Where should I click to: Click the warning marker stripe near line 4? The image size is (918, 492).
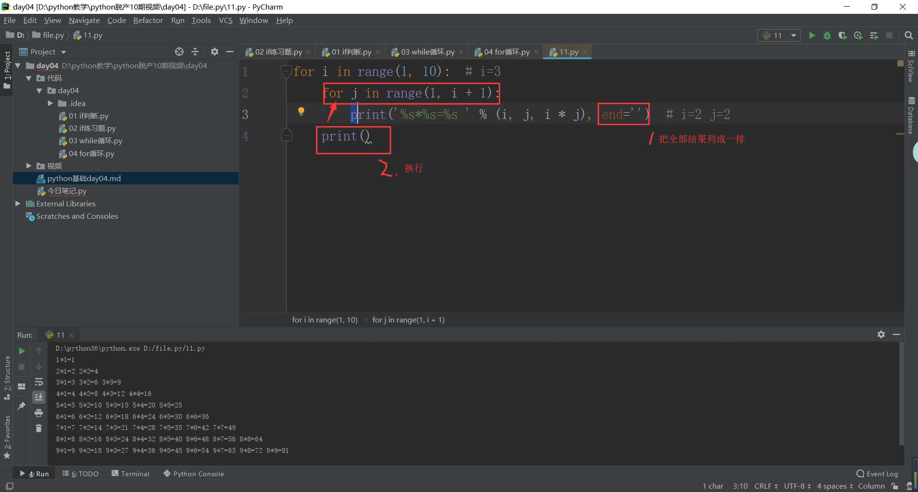(x=900, y=134)
